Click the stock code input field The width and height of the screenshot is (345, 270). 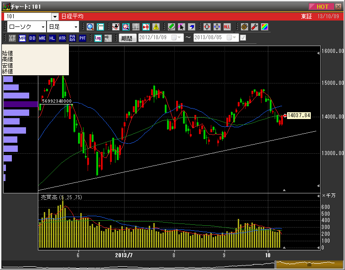(x=27, y=16)
